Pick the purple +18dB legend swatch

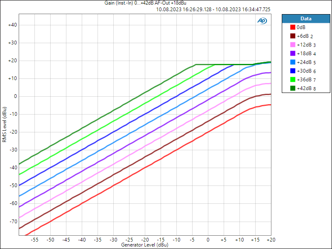(x=293, y=54)
